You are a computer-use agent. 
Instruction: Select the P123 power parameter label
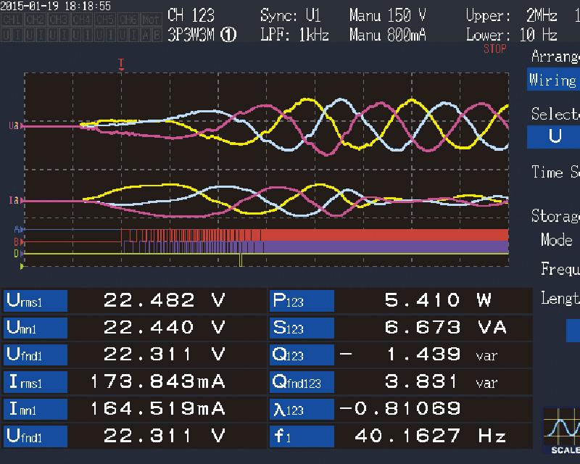(302, 300)
